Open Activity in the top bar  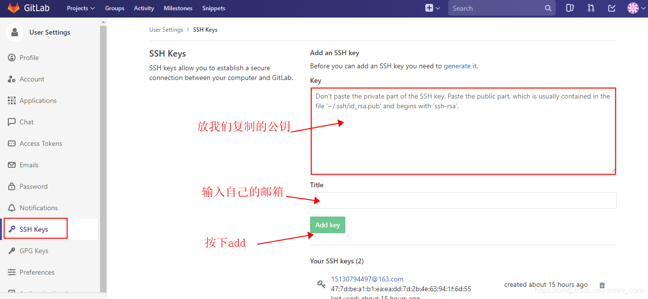(x=144, y=8)
